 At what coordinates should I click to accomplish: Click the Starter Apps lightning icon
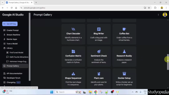tap(4, 39)
